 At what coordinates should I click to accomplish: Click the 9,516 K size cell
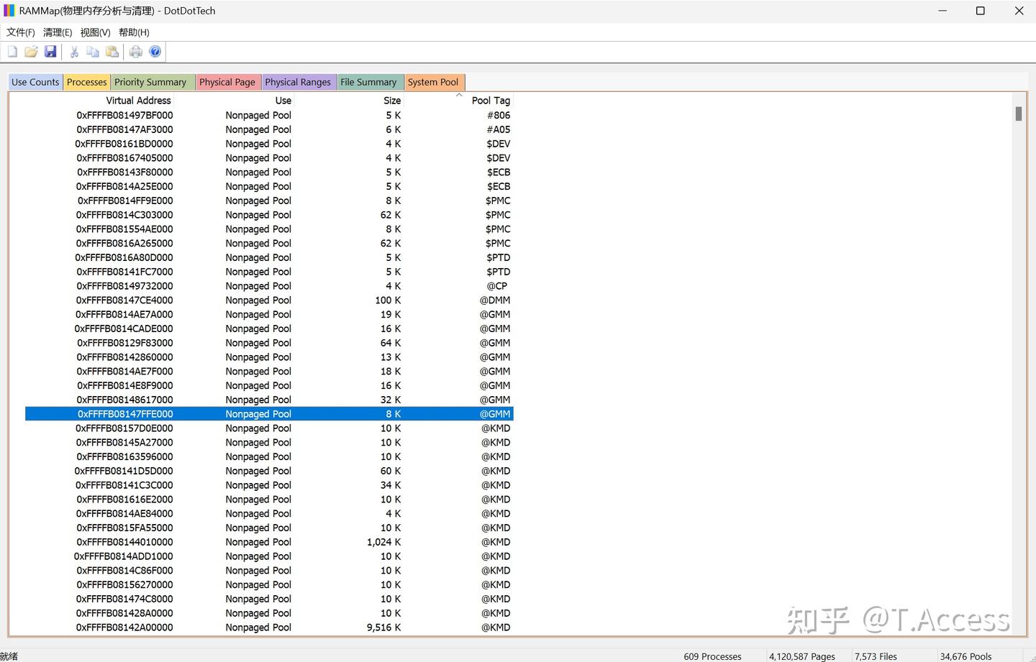click(x=383, y=627)
